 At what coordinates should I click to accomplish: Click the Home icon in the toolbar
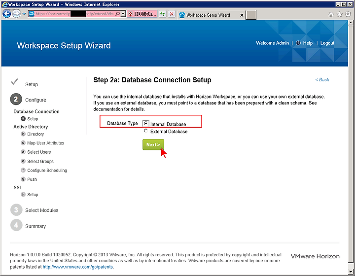tap(331, 14)
